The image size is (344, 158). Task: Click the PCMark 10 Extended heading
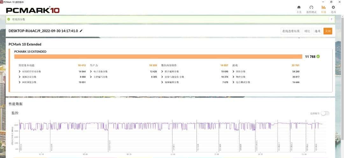click(x=25, y=44)
